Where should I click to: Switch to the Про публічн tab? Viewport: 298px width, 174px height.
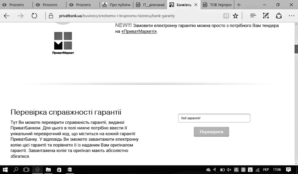coord(117,5)
